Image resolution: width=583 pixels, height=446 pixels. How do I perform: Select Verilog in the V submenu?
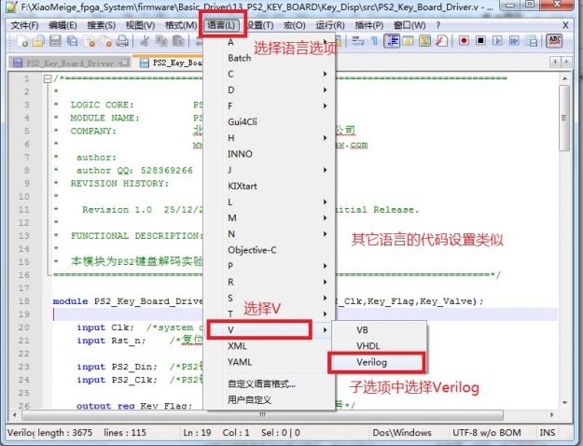pos(378,362)
